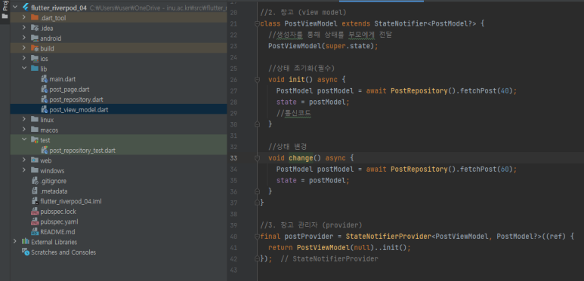The height and width of the screenshot is (281, 584).
Task: Collapse the lib folder chevron
Action: pyautogui.click(x=24, y=69)
